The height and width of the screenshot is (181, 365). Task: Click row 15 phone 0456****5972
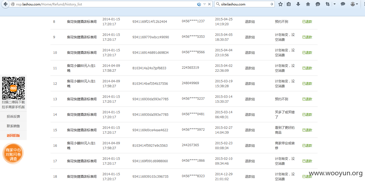click(193, 129)
